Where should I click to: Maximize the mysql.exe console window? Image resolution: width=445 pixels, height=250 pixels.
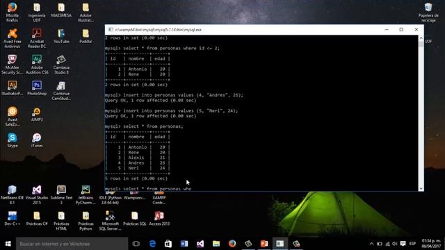(401, 29)
